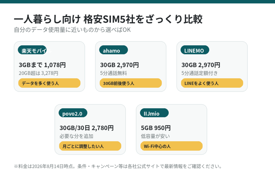275x174 pixels.
Task: Click the 楽天モバイル brand badge
Action: pos(32,50)
